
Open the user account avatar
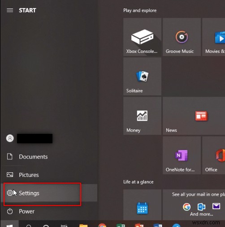(x=10, y=138)
